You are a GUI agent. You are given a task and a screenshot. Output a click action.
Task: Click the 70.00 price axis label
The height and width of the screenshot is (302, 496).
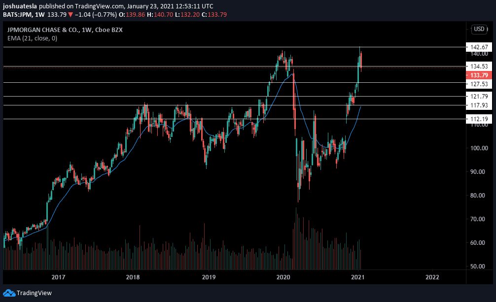(479, 219)
